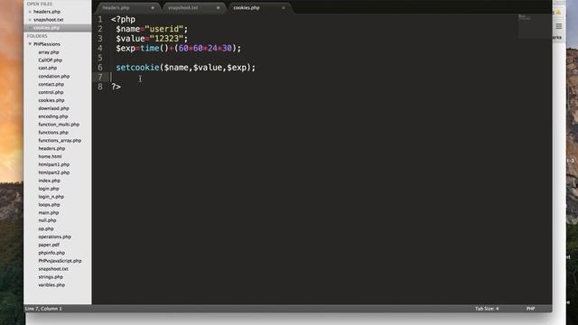Image resolution: width=578 pixels, height=325 pixels.
Task: Open download.php in the sidebar
Action: click(54, 108)
